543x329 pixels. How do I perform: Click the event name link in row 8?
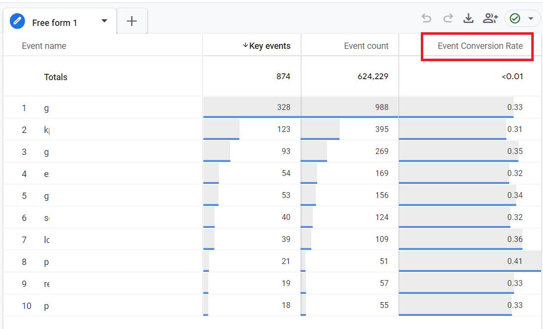[46, 262]
